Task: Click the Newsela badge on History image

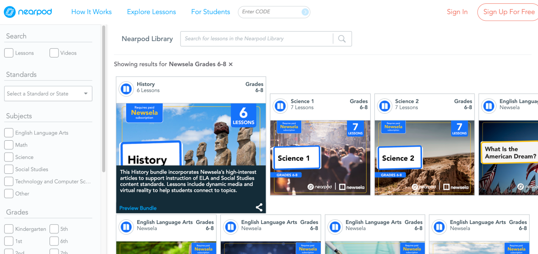Action: [144, 113]
